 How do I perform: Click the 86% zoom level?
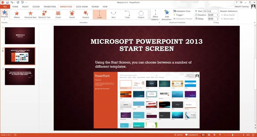point(248,135)
